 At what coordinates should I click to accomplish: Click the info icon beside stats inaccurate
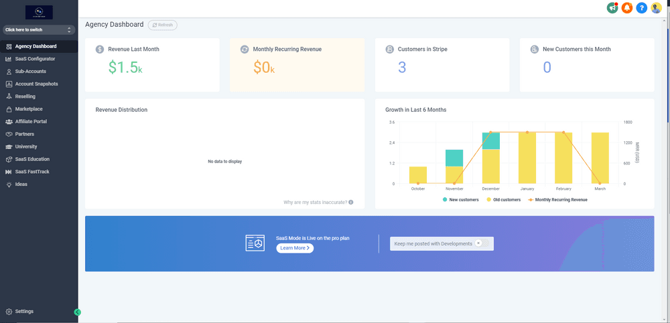(x=351, y=202)
